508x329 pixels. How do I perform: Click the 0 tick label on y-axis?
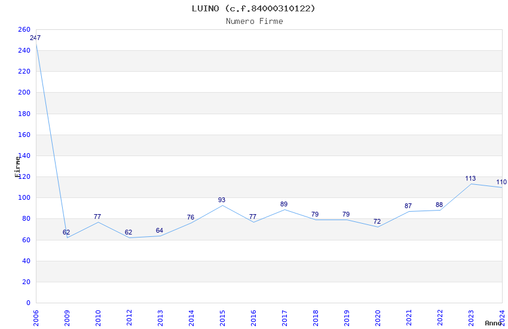click(28, 303)
